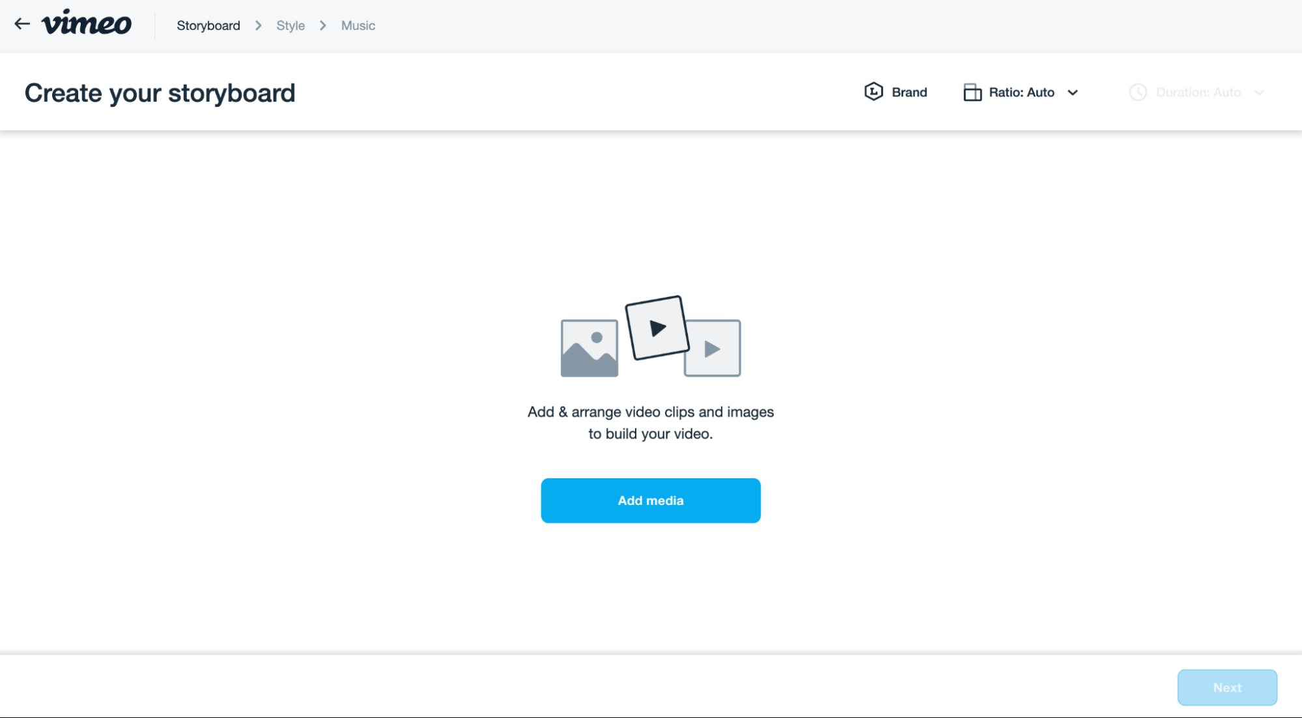Viewport: 1302px width, 718px height.
Task: Click the Add media button
Action: (x=650, y=500)
